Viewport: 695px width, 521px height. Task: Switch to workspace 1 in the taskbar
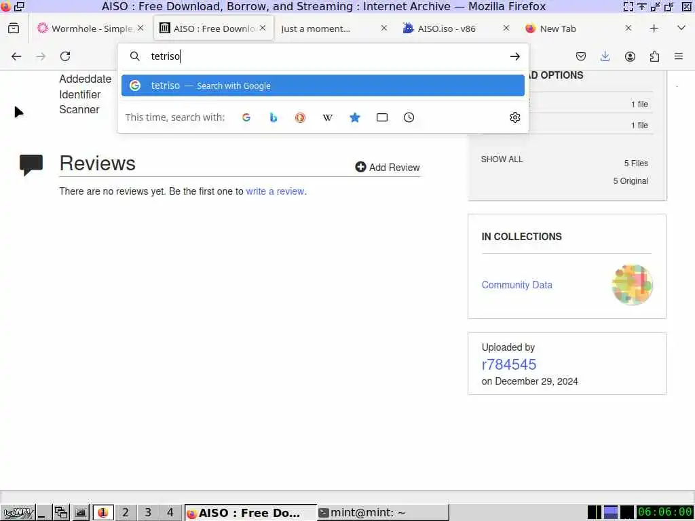pyautogui.click(x=103, y=513)
